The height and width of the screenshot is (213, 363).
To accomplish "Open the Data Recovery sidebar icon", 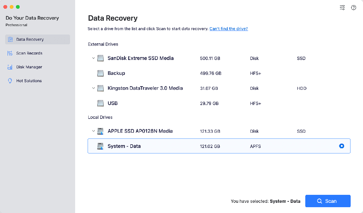I will pos(10,39).
